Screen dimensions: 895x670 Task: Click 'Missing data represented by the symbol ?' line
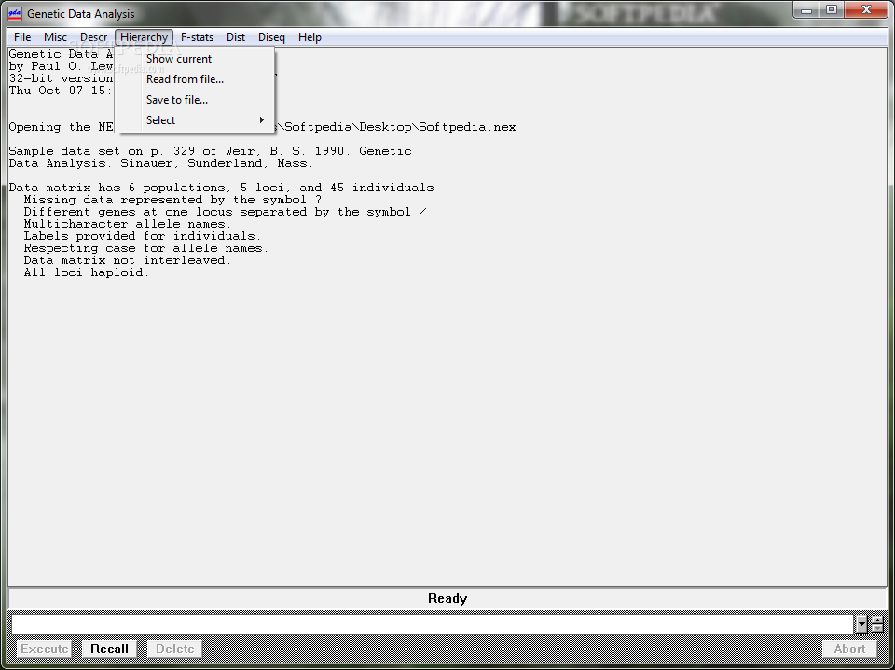(172, 200)
